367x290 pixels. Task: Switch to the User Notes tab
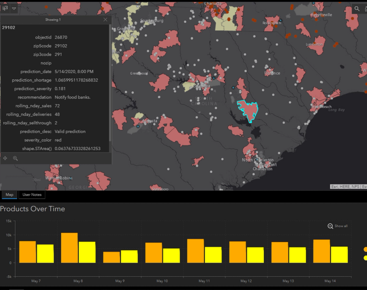pyautogui.click(x=32, y=195)
